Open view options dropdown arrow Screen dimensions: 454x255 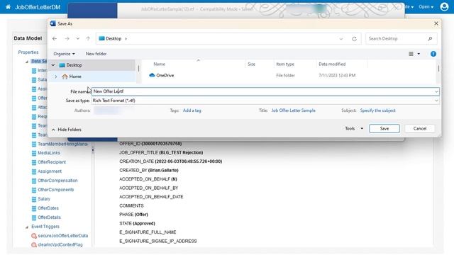pyautogui.click(x=419, y=54)
